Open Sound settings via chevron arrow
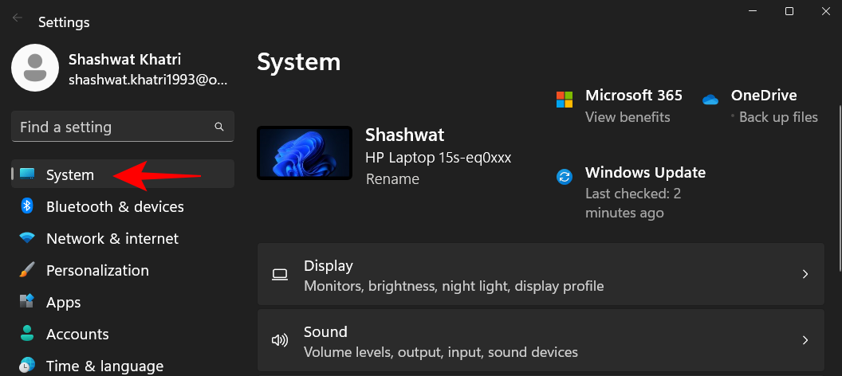 click(805, 340)
